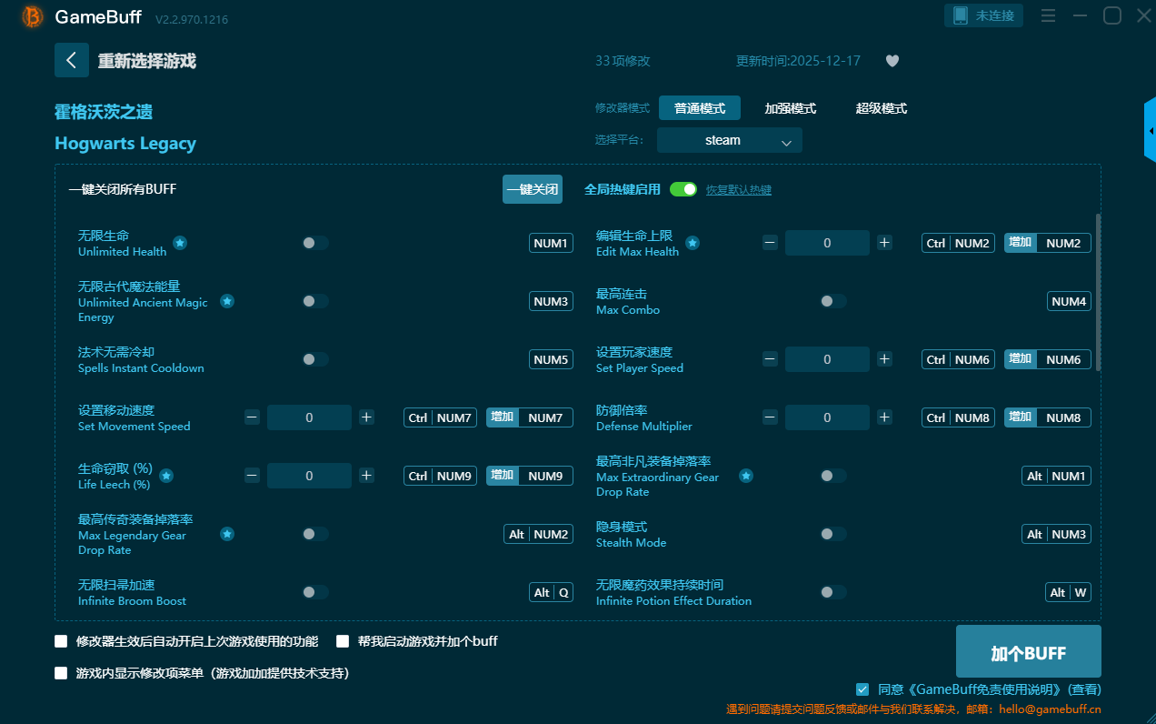Click the phone connection status icon
Image resolution: width=1156 pixels, height=724 pixels.
(x=961, y=15)
